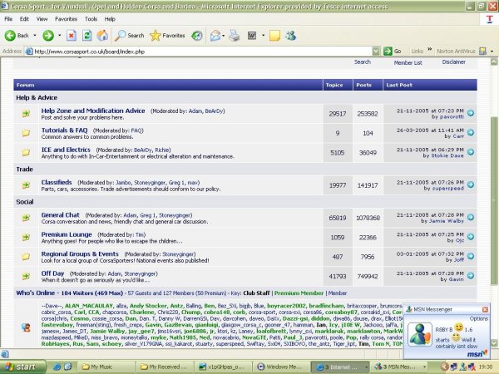Viewport: 499px width, 374px height.
Task: Expand the Mail button dropdown
Action: pos(223,36)
